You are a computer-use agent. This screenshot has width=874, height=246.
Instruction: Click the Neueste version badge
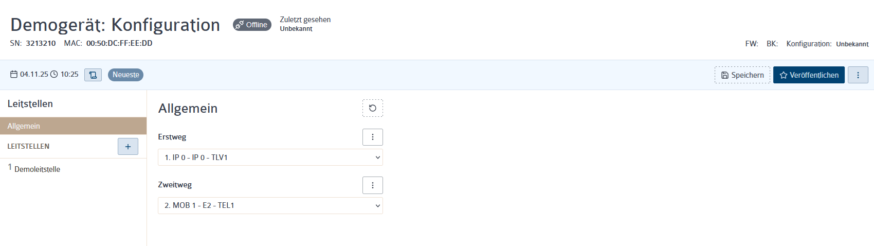[125, 75]
